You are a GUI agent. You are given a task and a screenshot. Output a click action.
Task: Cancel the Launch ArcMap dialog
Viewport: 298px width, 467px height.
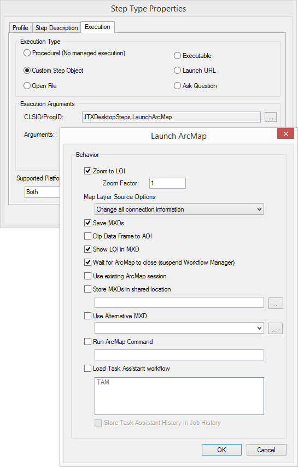266,450
